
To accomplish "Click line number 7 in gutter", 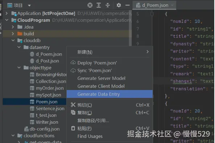I will tap(138, 29).
